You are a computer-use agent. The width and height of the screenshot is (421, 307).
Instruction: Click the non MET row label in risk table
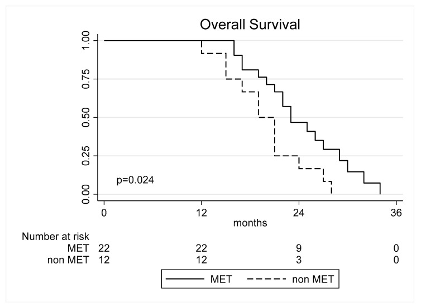pyautogui.click(x=68, y=260)
